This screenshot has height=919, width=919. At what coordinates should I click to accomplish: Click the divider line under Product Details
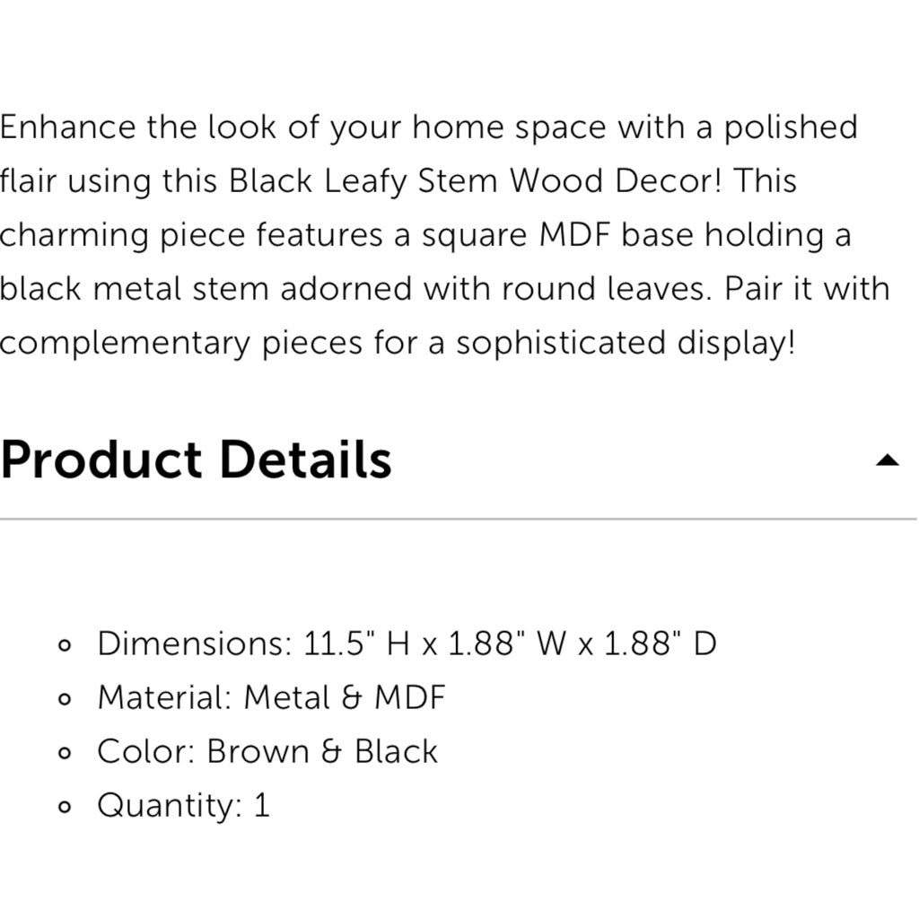point(459,518)
